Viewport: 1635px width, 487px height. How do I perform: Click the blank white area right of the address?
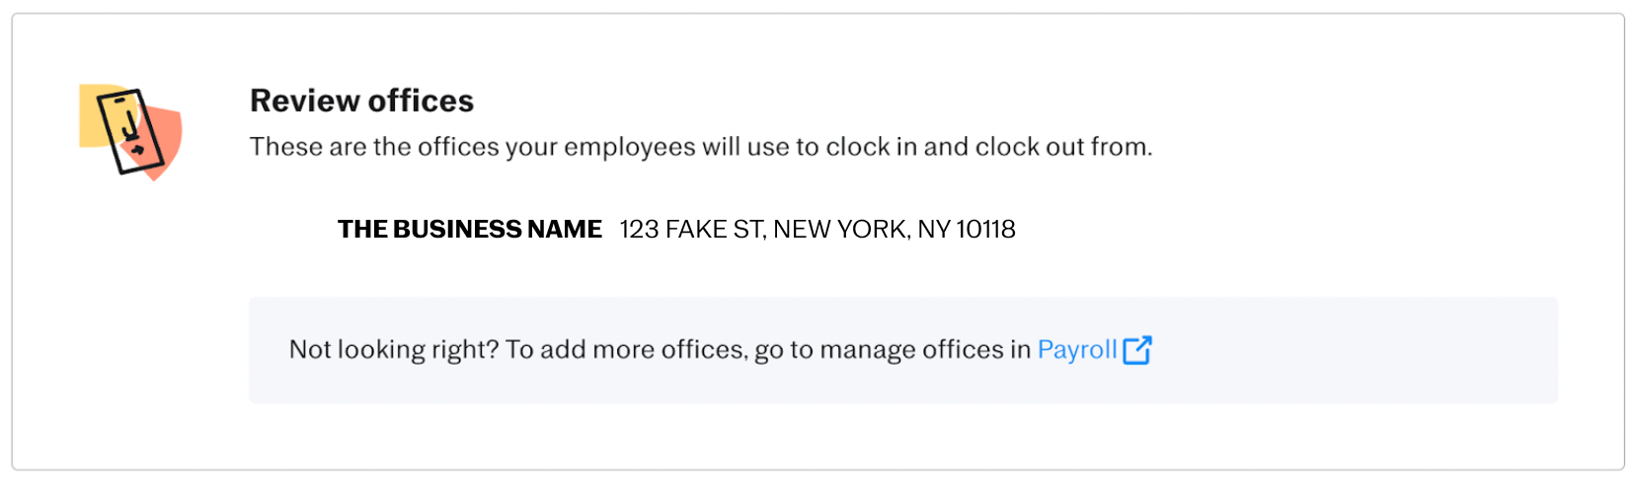(1284, 229)
